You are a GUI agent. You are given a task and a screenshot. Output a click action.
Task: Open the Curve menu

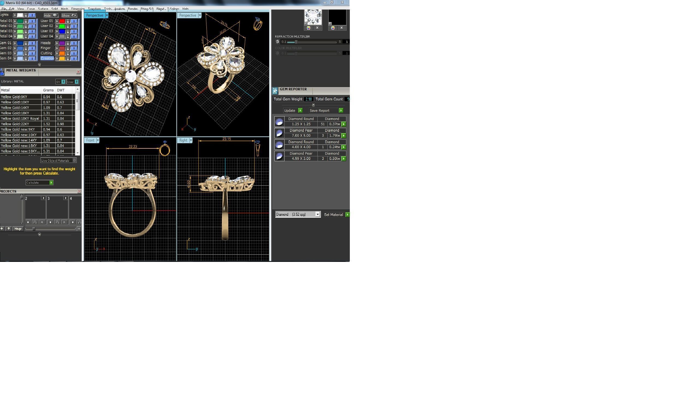point(31,9)
